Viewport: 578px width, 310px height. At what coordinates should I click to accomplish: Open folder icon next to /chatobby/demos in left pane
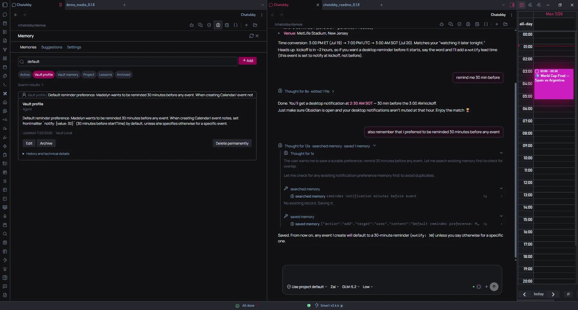coord(255,25)
